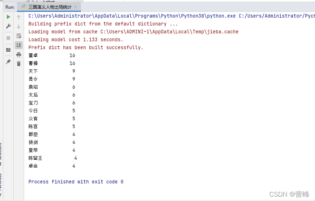
Task: Click the python.exe command path line
Action: (172, 16)
